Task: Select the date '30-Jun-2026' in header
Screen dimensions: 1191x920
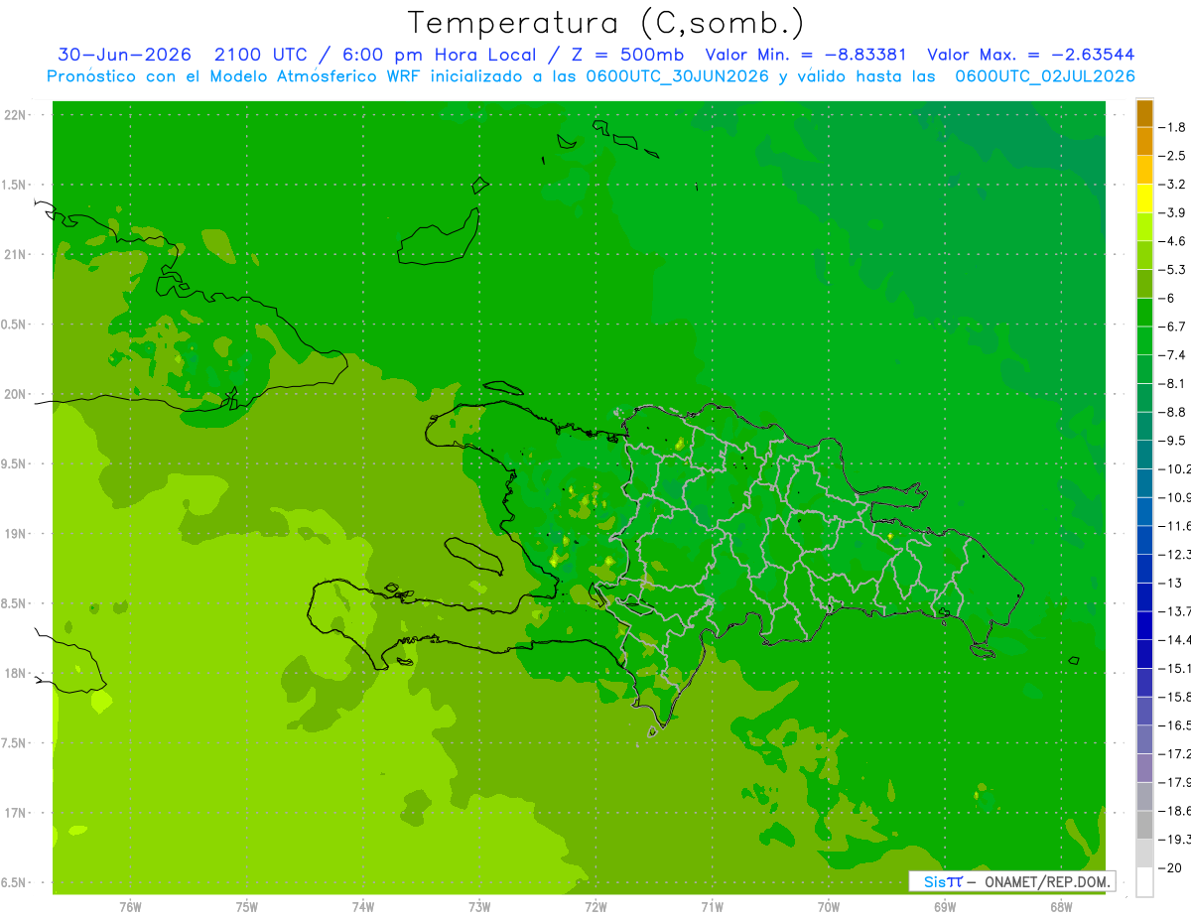Action: [x=124, y=55]
